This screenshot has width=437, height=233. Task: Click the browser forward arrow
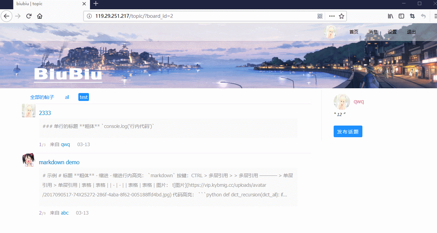click(x=18, y=16)
